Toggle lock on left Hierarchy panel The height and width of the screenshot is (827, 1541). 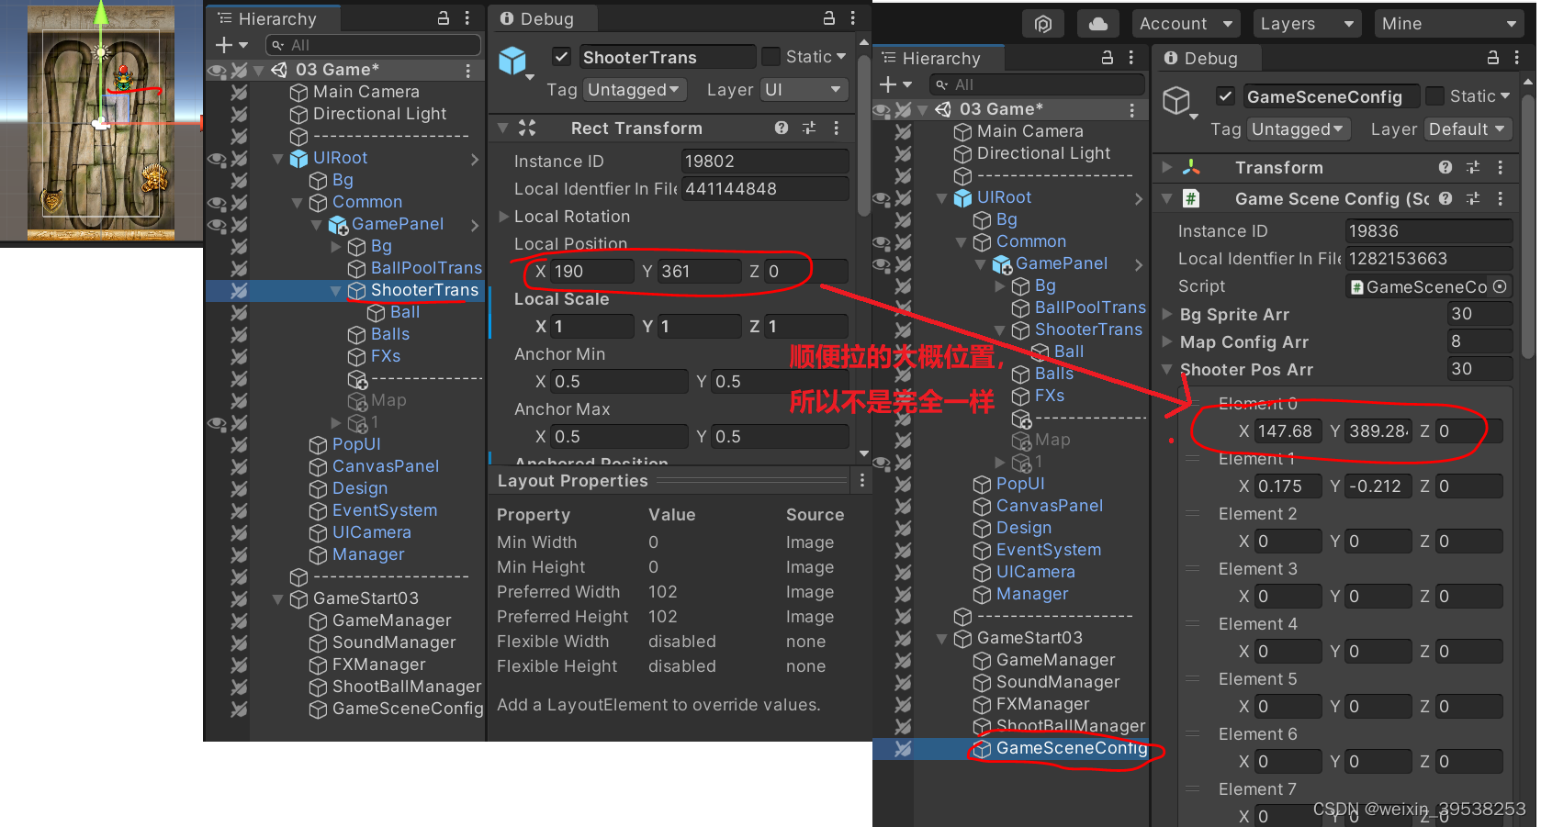pyautogui.click(x=444, y=18)
